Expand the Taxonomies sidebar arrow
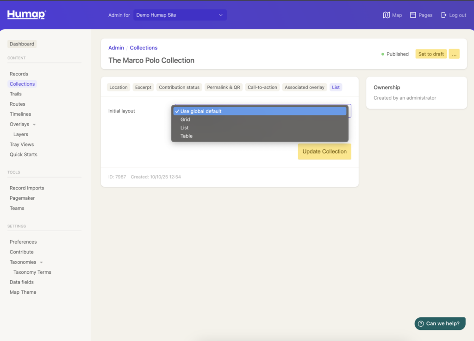Screen dimensions: 474x341 pyautogui.click(x=41, y=262)
